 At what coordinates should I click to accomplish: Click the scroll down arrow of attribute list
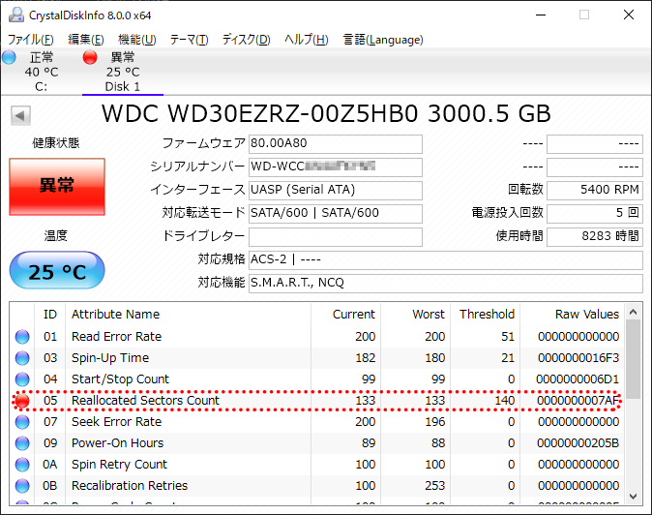[x=633, y=497]
